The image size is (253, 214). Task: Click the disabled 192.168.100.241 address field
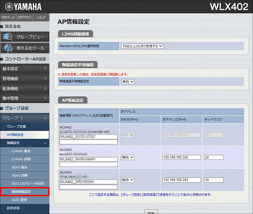[x=182, y=135]
